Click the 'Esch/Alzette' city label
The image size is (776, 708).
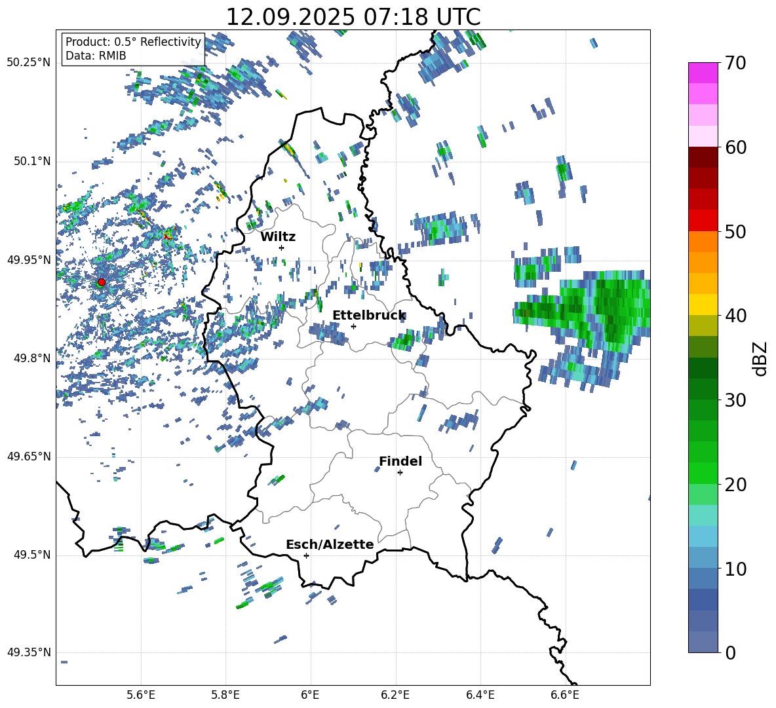coord(330,544)
